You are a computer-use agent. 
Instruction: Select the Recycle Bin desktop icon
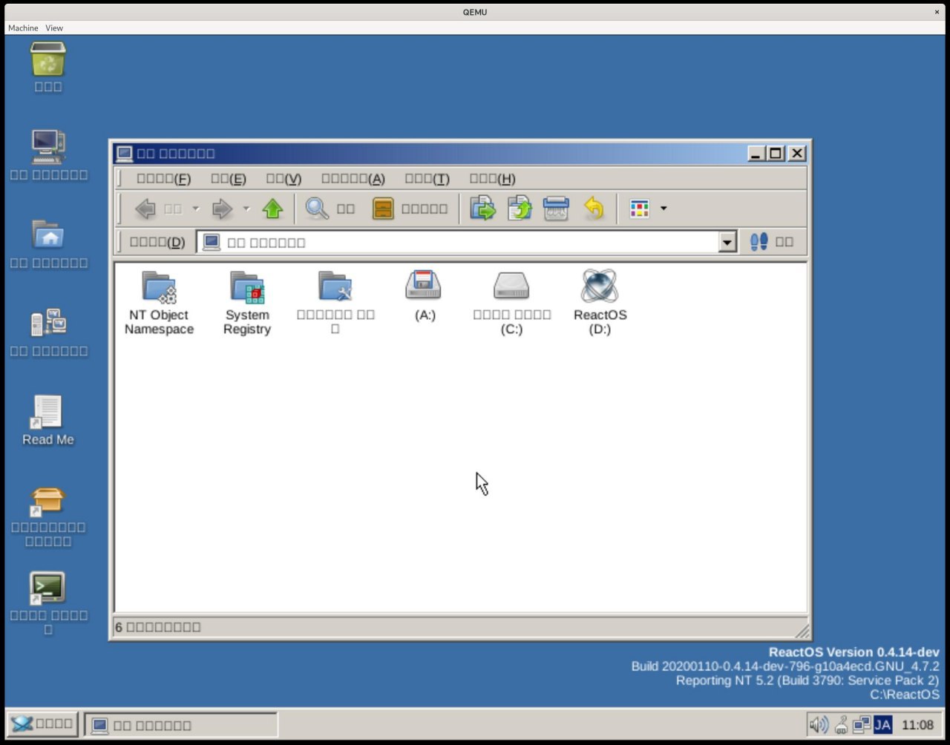(48, 67)
